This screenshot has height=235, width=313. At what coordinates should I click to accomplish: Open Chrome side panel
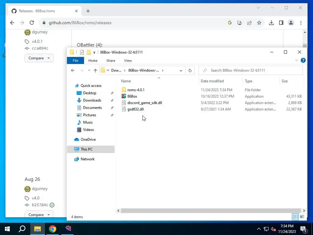click(281, 23)
